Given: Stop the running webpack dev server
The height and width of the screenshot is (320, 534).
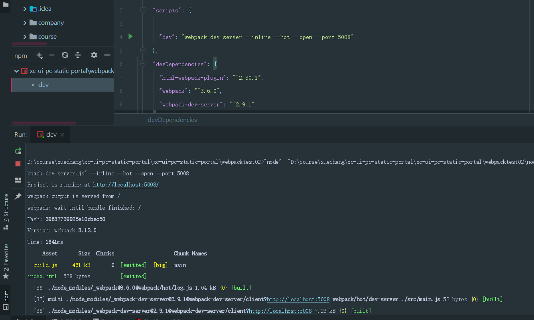Looking at the screenshot, I should (x=18, y=163).
